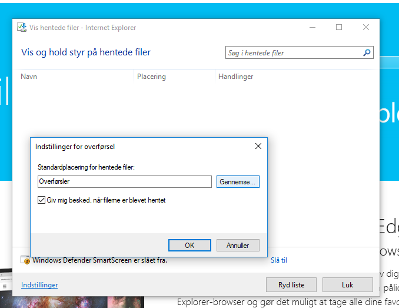Click the SmartScreen warning shield icon
The image size is (399, 308).
(25, 260)
